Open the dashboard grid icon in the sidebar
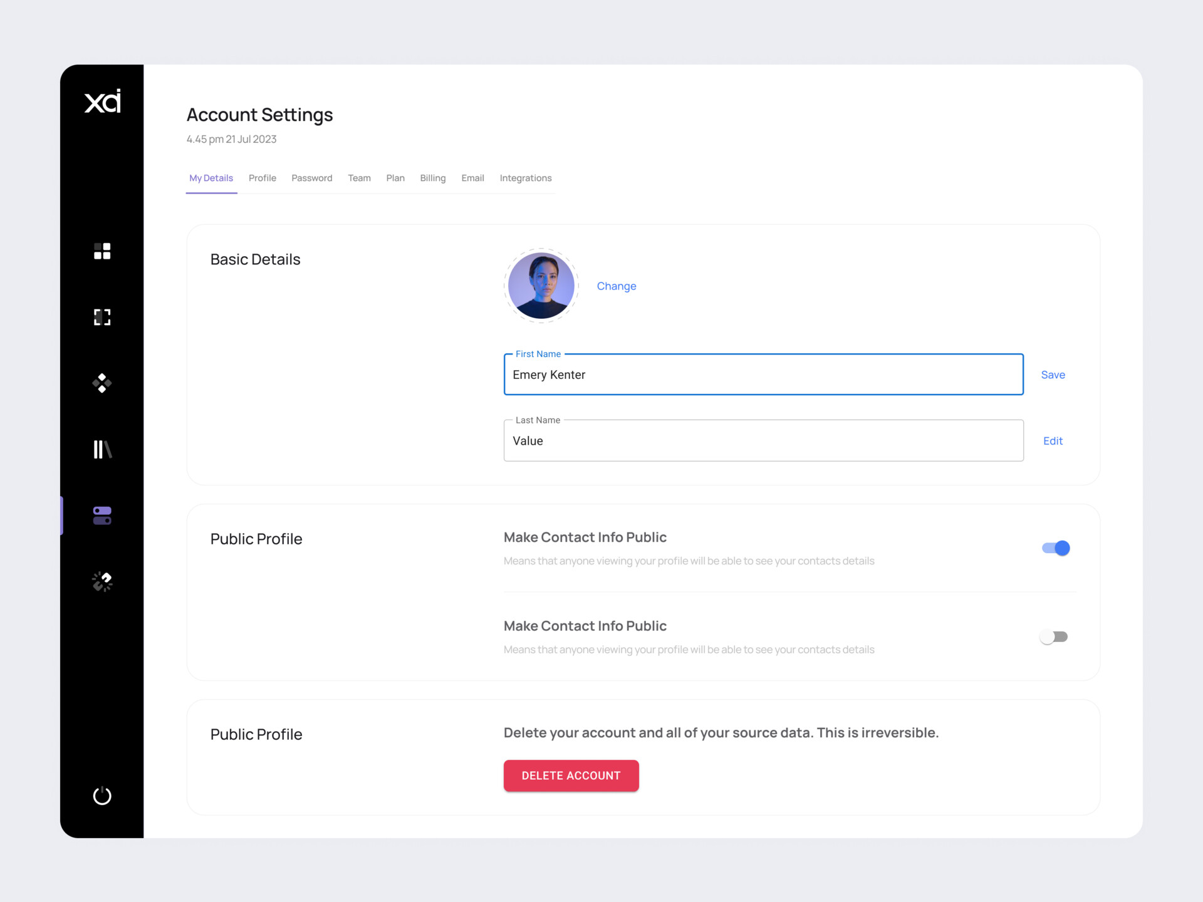This screenshot has width=1203, height=902. click(102, 251)
